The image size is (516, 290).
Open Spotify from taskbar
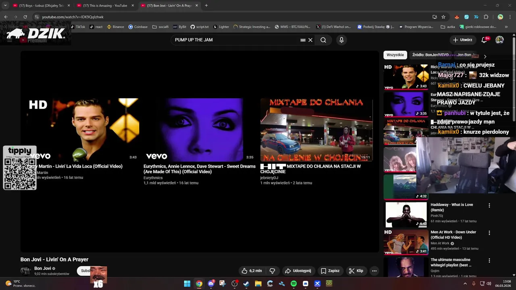(x=293, y=284)
